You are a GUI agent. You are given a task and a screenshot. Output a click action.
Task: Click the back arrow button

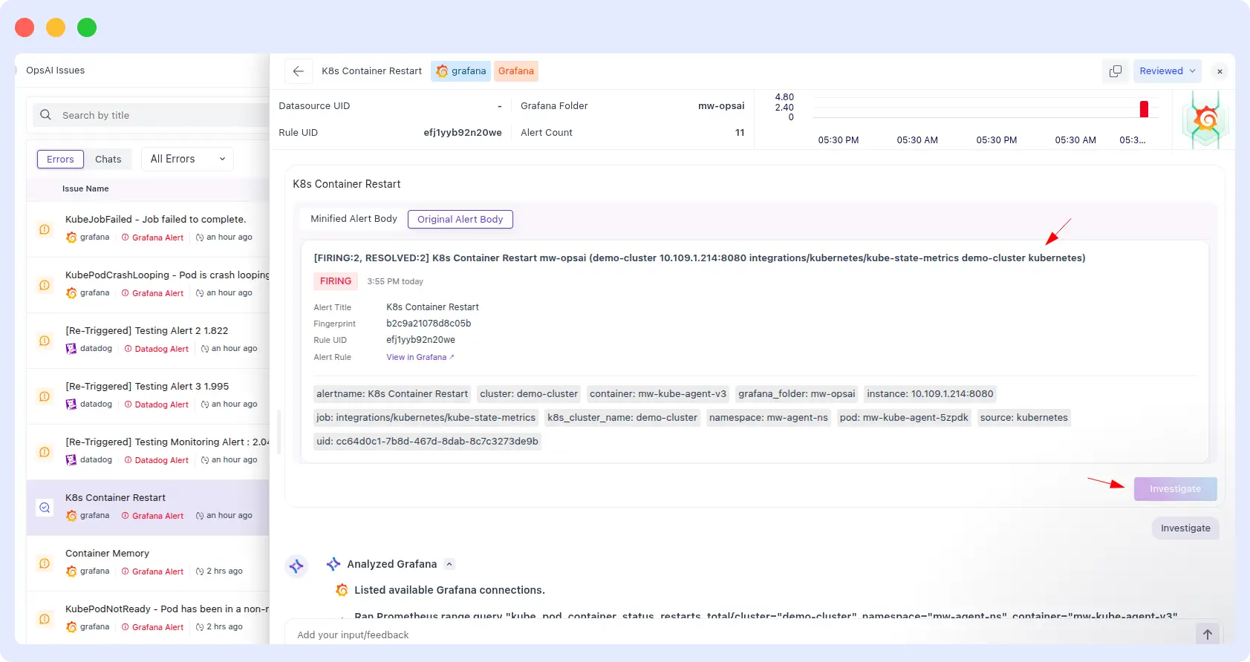(x=298, y=71)
